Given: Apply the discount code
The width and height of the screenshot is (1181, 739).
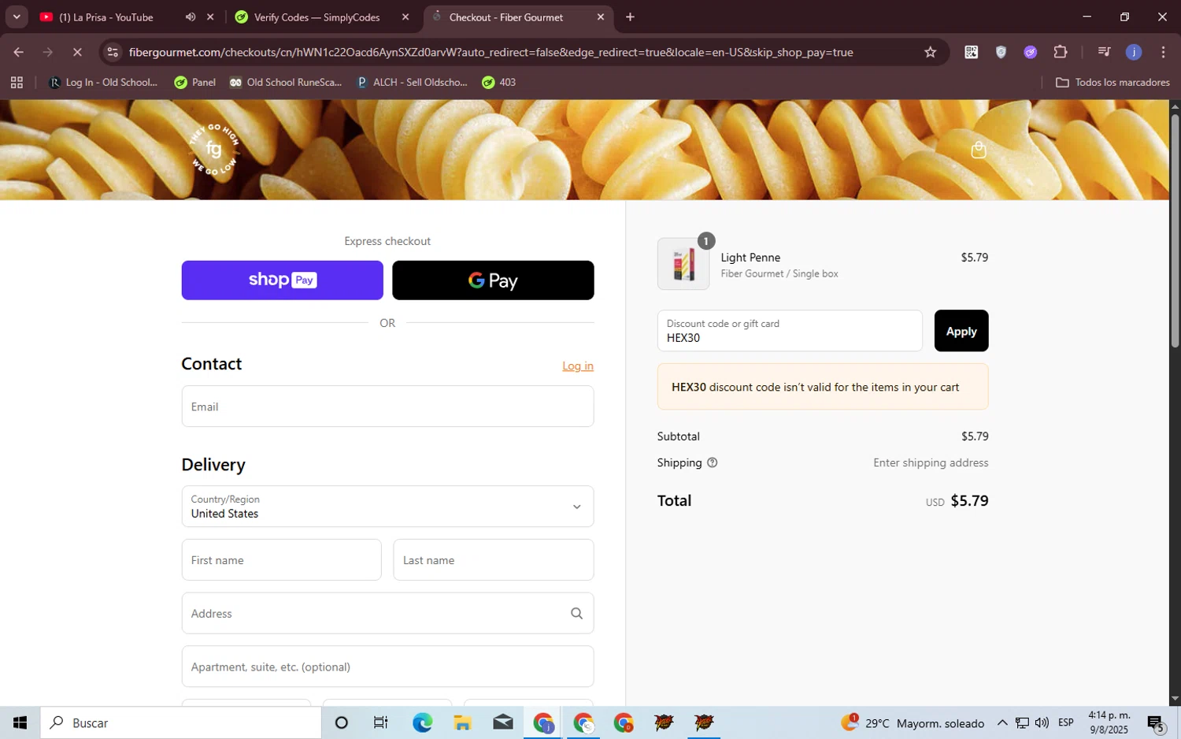Looking at the screenshot, I should point(961,331).
